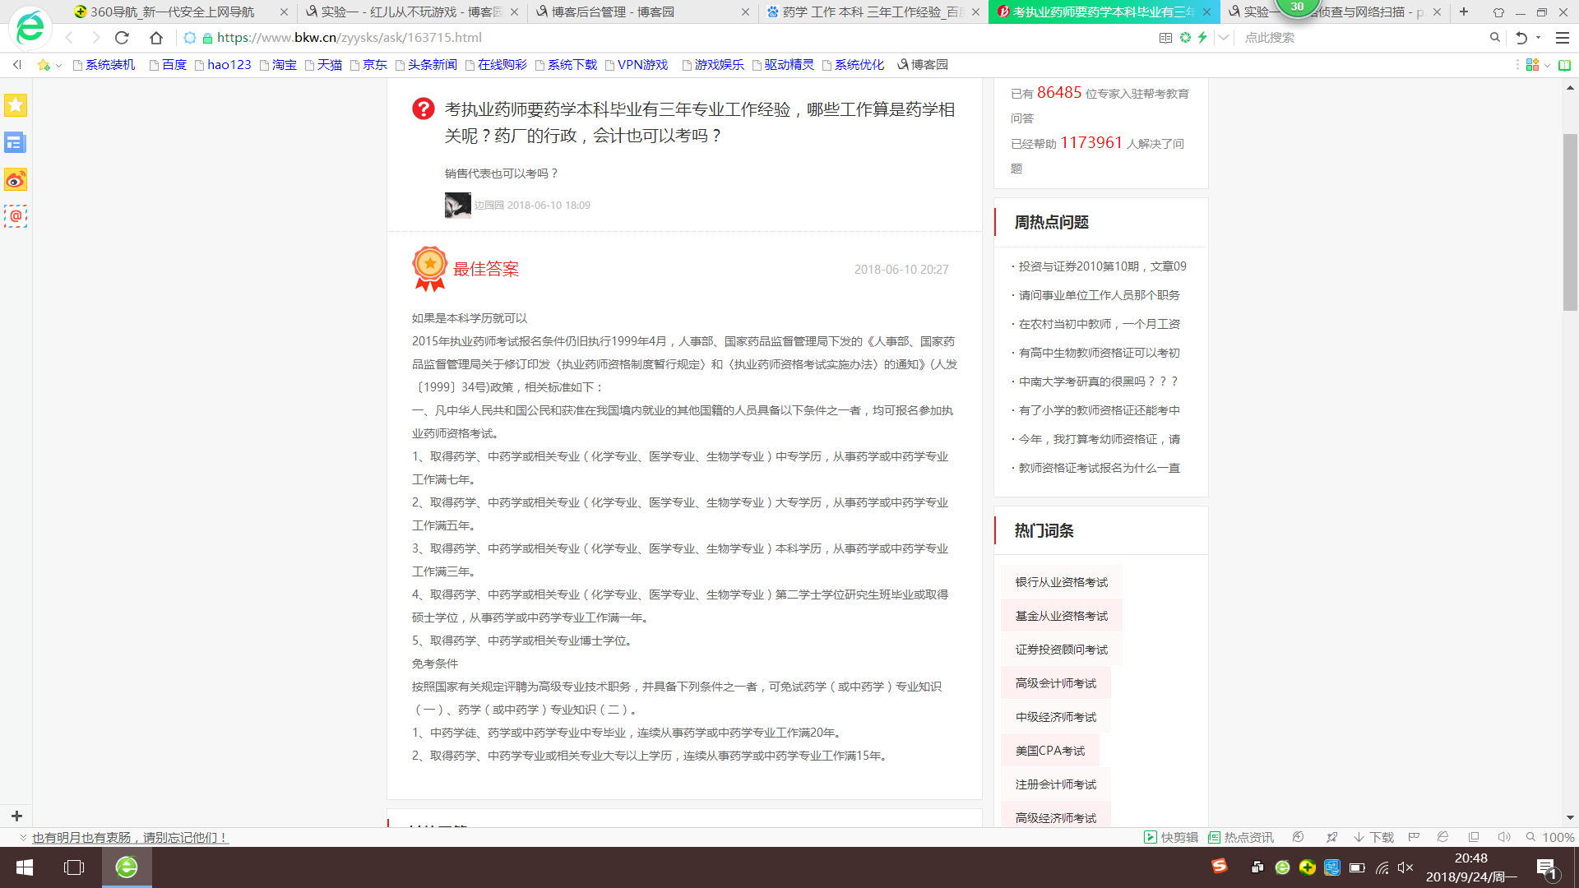Expand extensions grid dropdown arrow

(x=1547, y=65)
